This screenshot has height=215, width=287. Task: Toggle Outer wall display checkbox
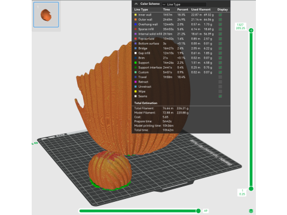pos(220,20)
